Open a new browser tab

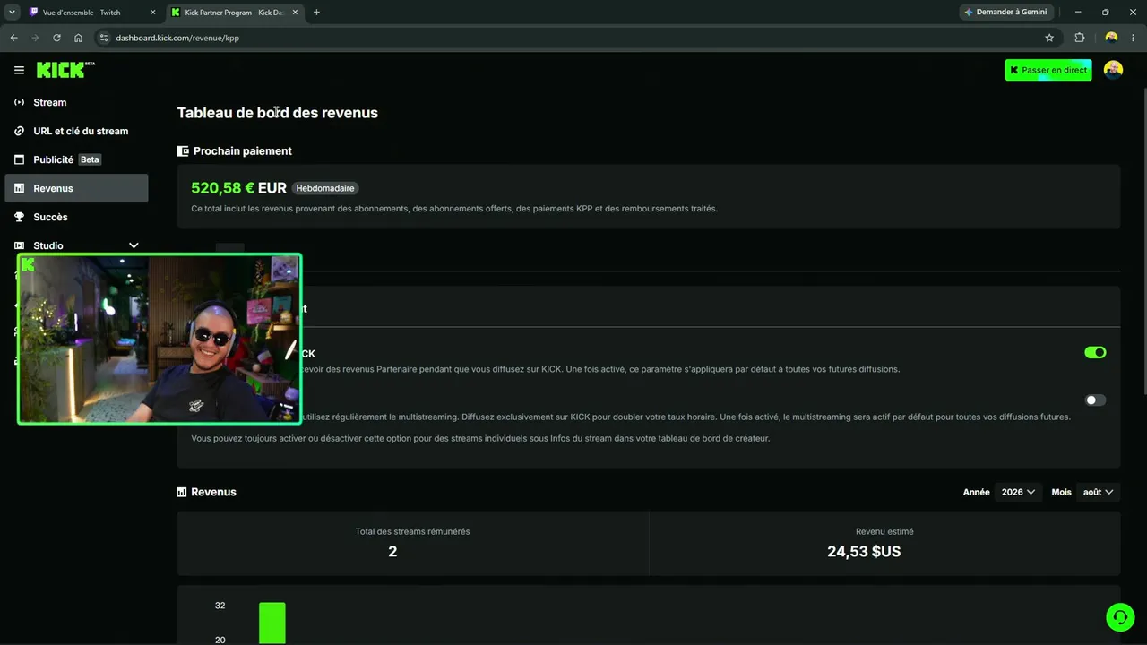(316, 13)
